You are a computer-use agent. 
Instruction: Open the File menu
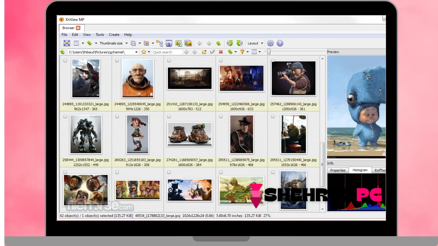(64, 35)
